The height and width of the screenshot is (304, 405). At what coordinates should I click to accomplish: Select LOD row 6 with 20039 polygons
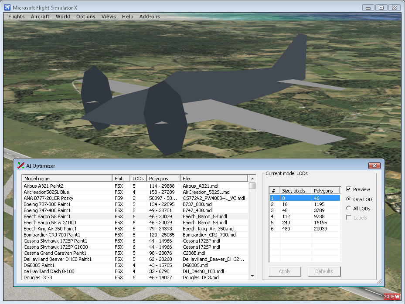pos(305,229)
